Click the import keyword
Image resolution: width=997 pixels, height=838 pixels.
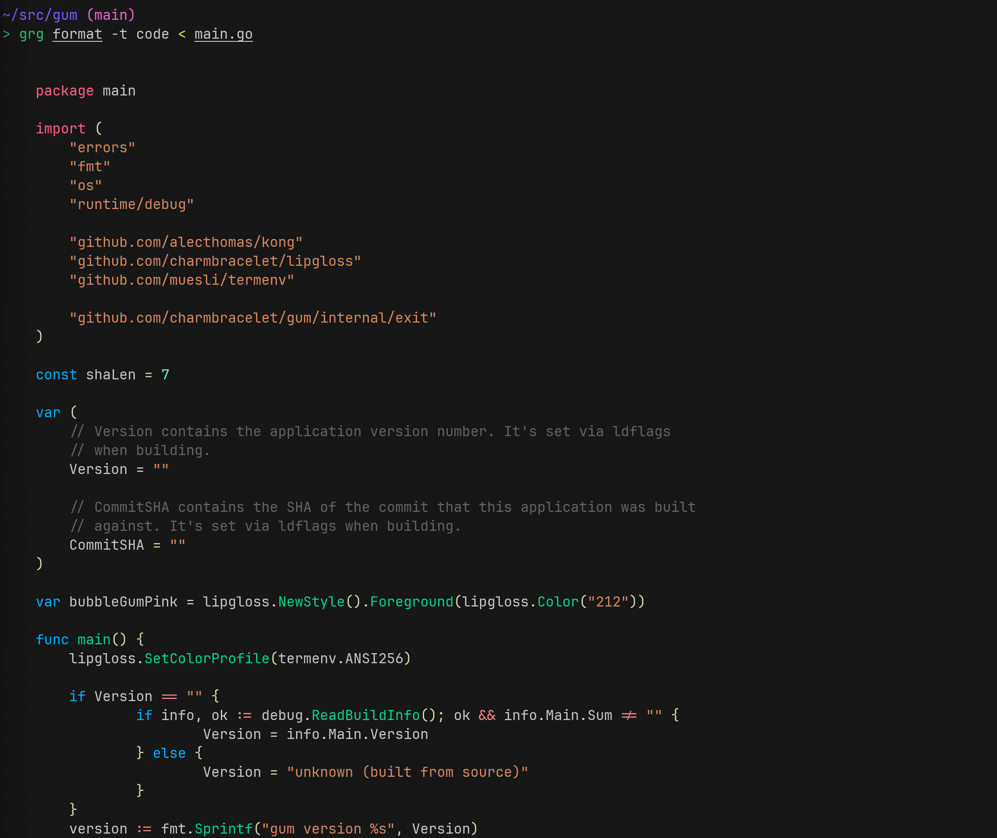pos(61,128)
